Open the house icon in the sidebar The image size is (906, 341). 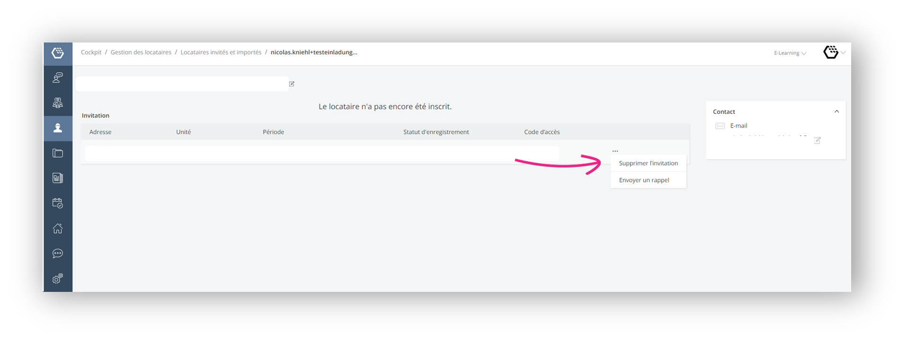pos(58,229)
